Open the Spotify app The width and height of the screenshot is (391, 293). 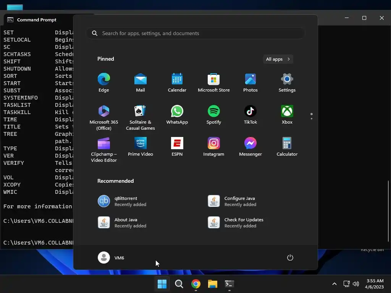[x=214, y=114]
